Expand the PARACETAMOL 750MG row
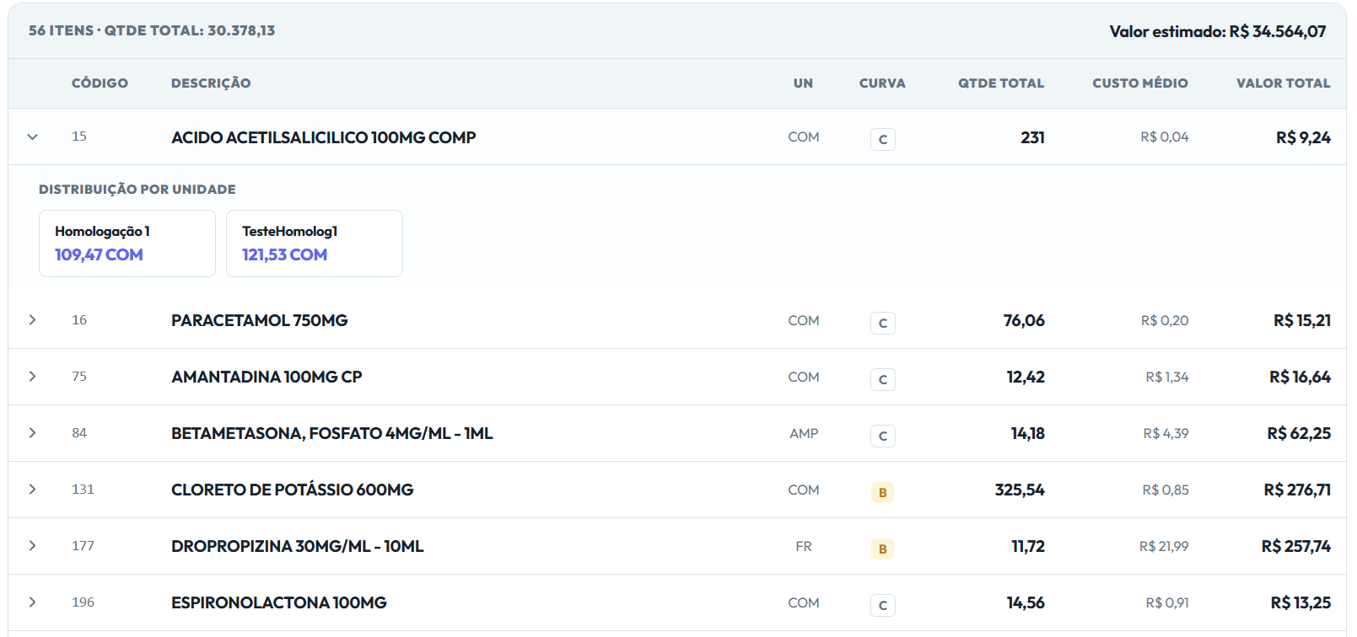Image resolution: width=1357 pixels, height=637 pixels. point(32,320)
